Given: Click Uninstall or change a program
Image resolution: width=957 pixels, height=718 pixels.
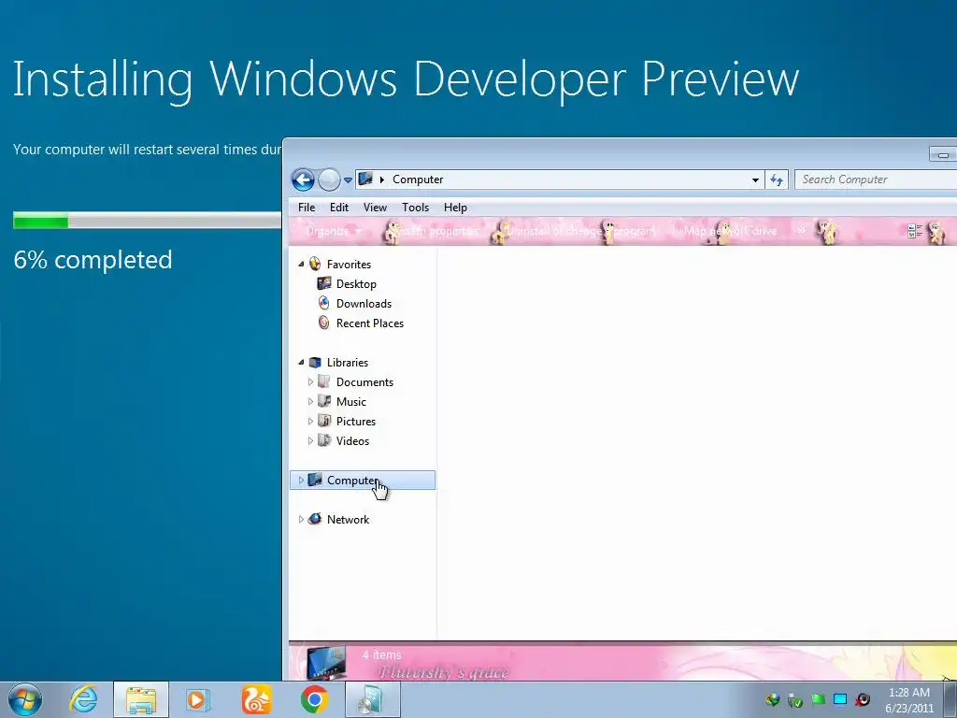Looking at the screenshot, I should point(581,231).
